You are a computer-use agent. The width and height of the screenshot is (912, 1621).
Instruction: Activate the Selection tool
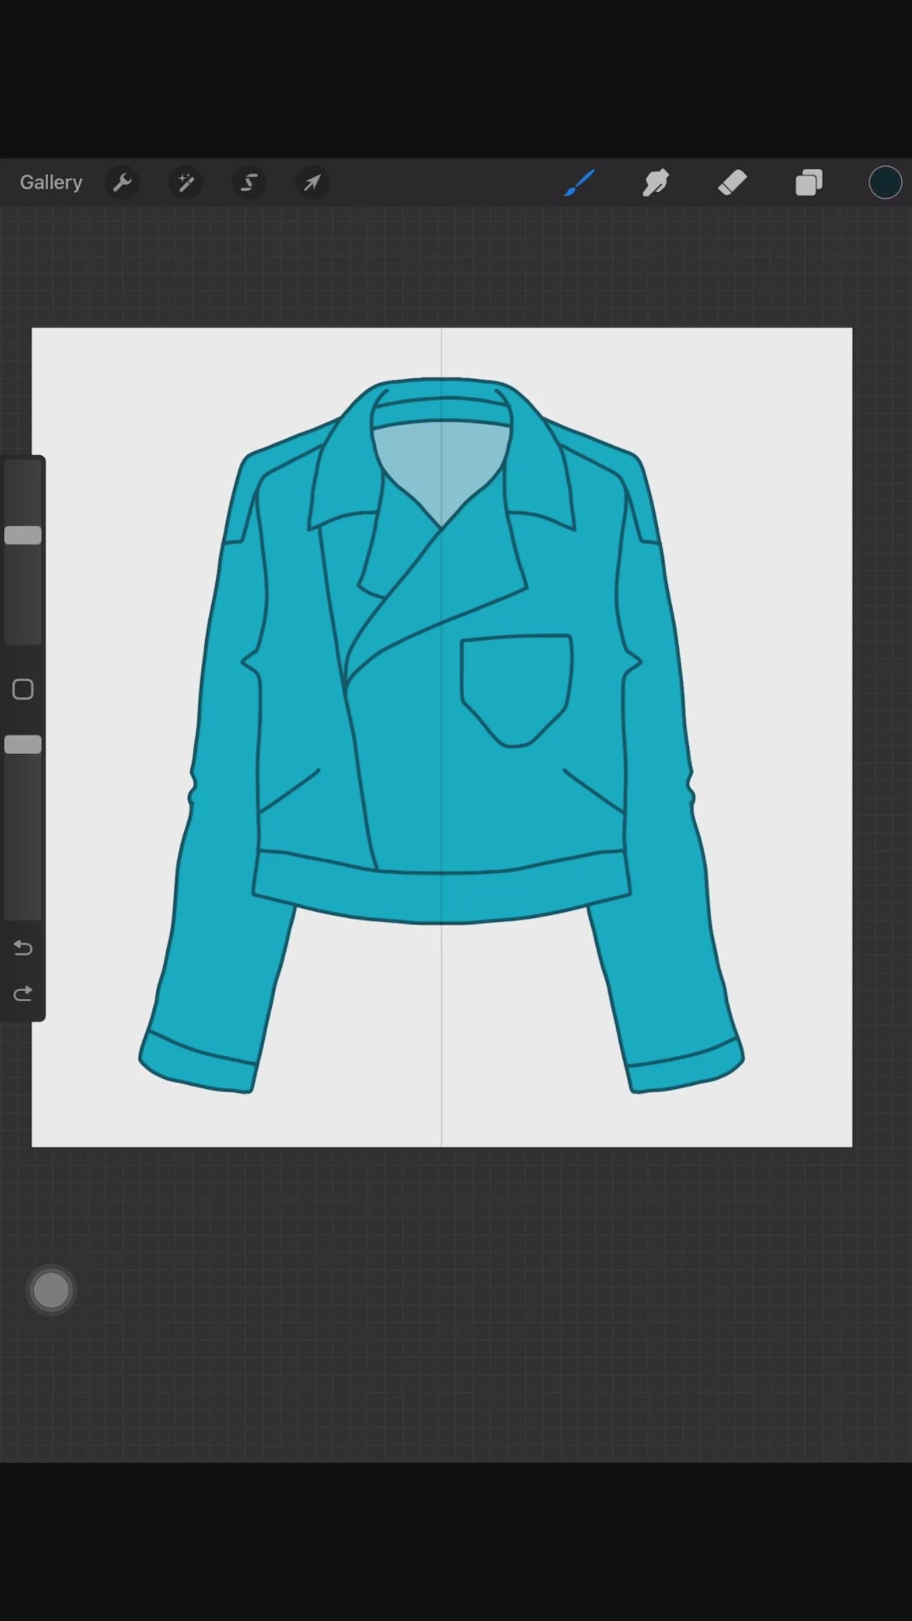(x=249, y=182)
